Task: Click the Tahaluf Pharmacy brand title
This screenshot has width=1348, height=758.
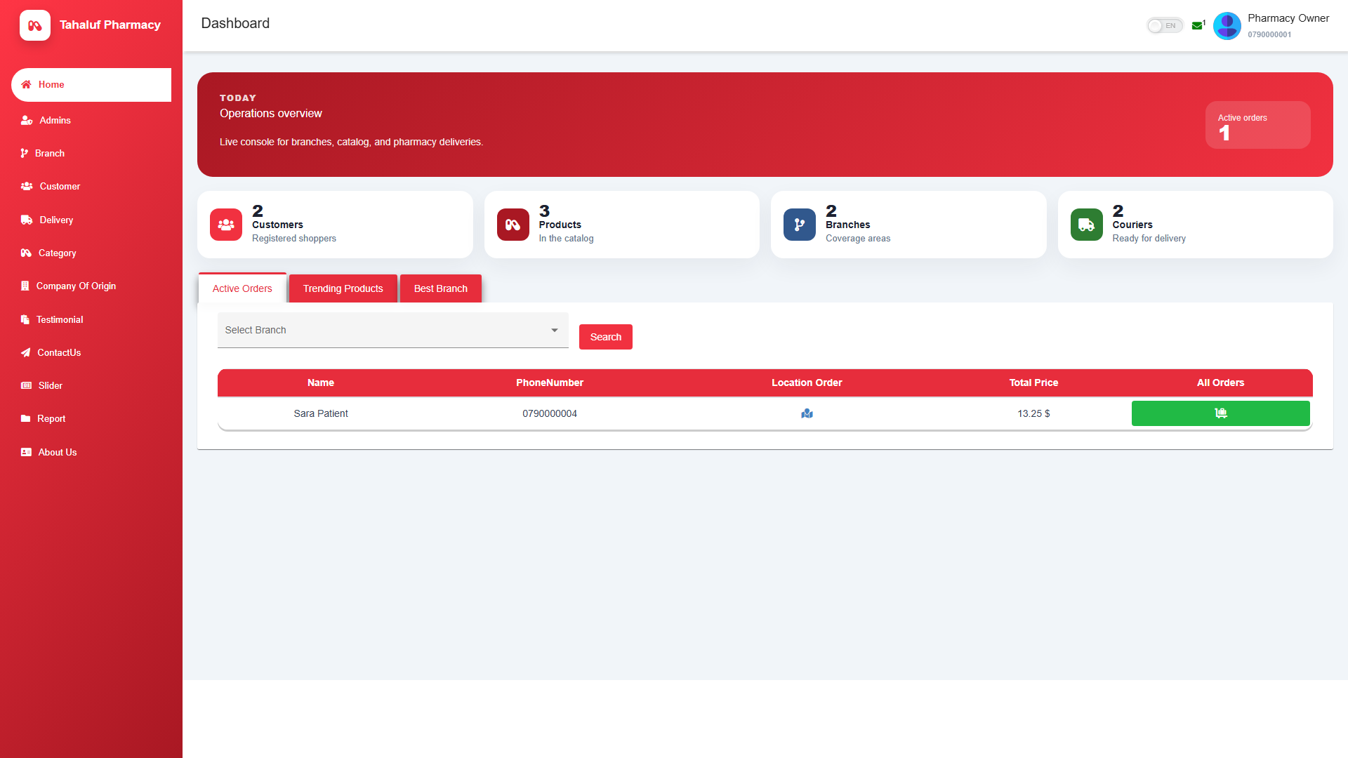Action: (110, 25)
